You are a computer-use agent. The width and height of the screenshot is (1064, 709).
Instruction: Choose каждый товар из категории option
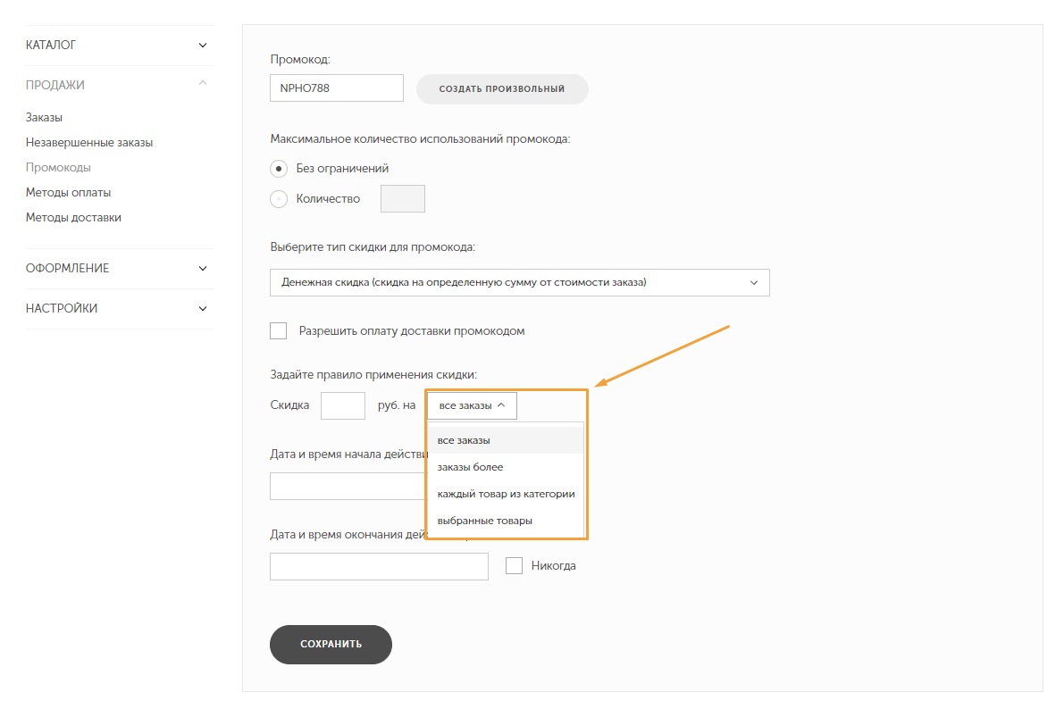pos(505,494)
